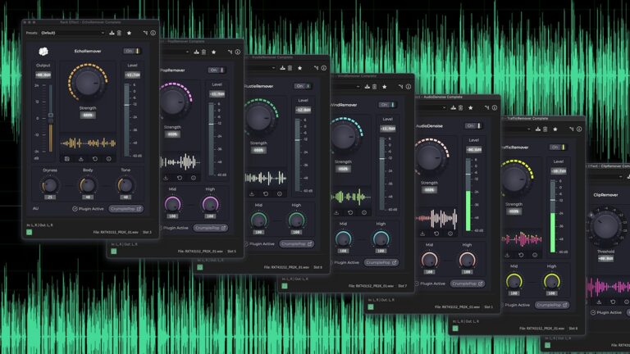Click EchoRemover Strength main knob

click(88, 83)
